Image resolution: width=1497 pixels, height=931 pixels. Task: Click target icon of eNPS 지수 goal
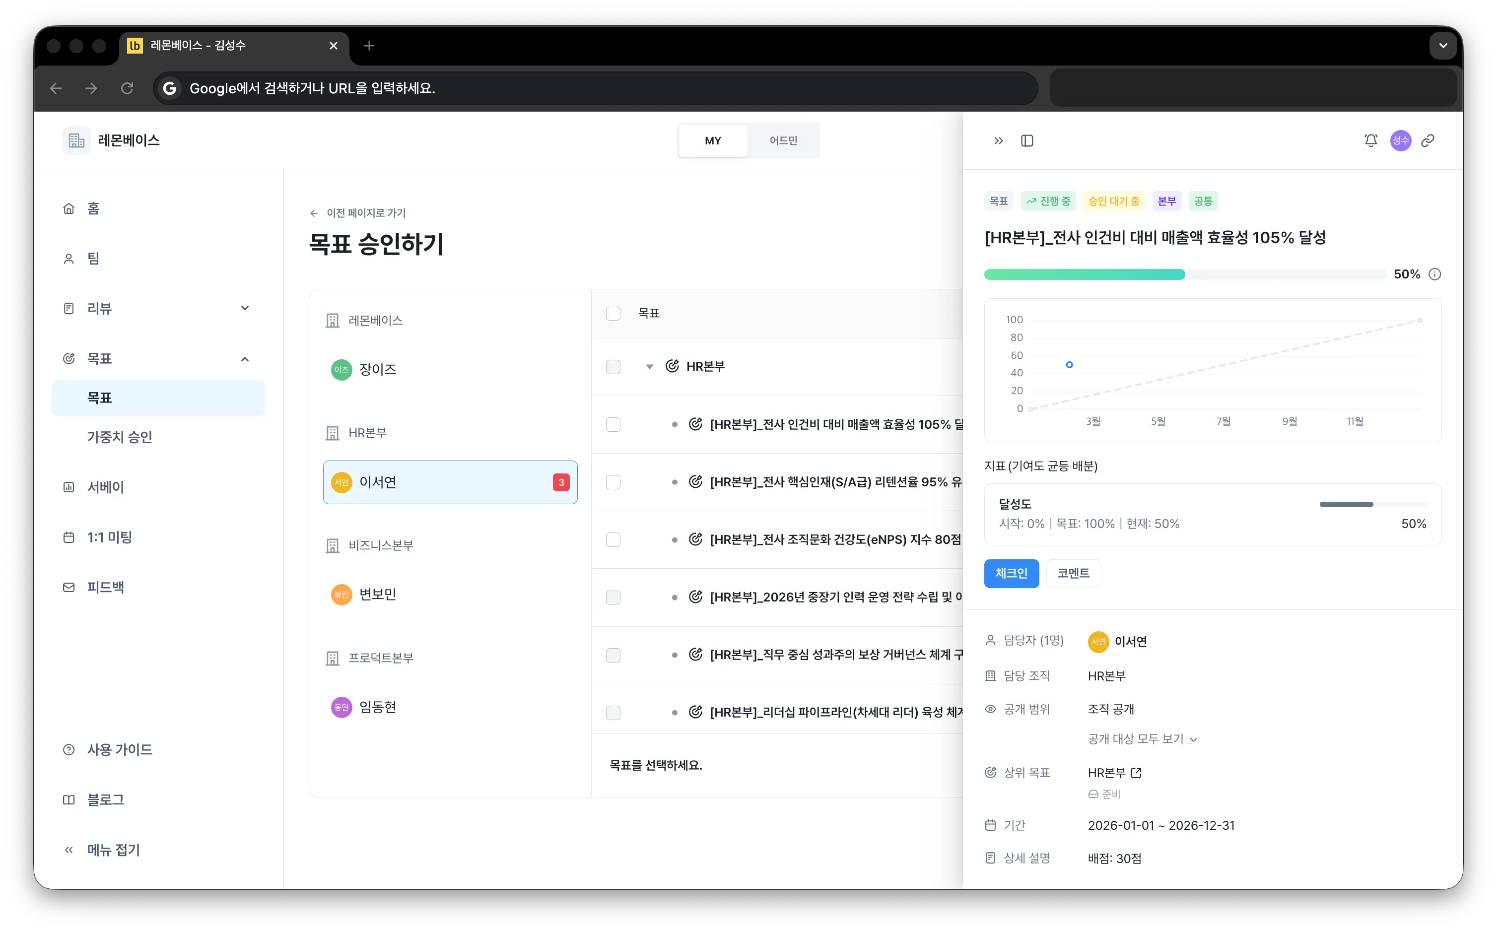[x=695, y=539]
